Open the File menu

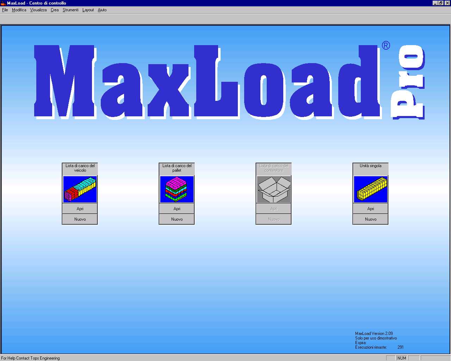coord(5,10)
